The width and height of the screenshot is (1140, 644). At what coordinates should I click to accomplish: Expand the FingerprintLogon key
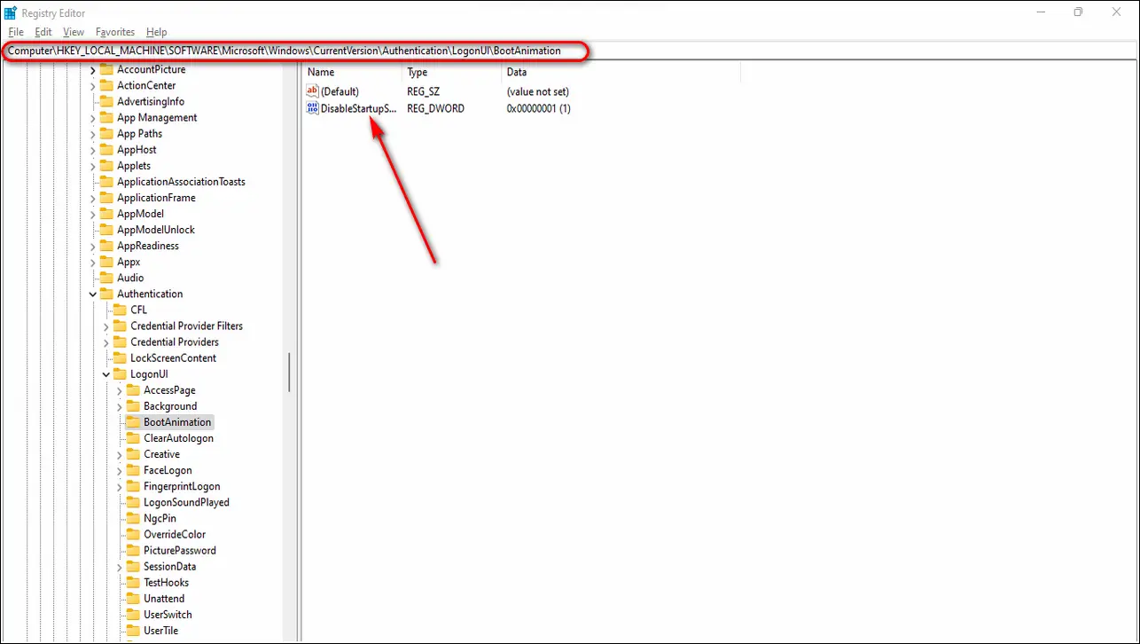tap(120, 486)
